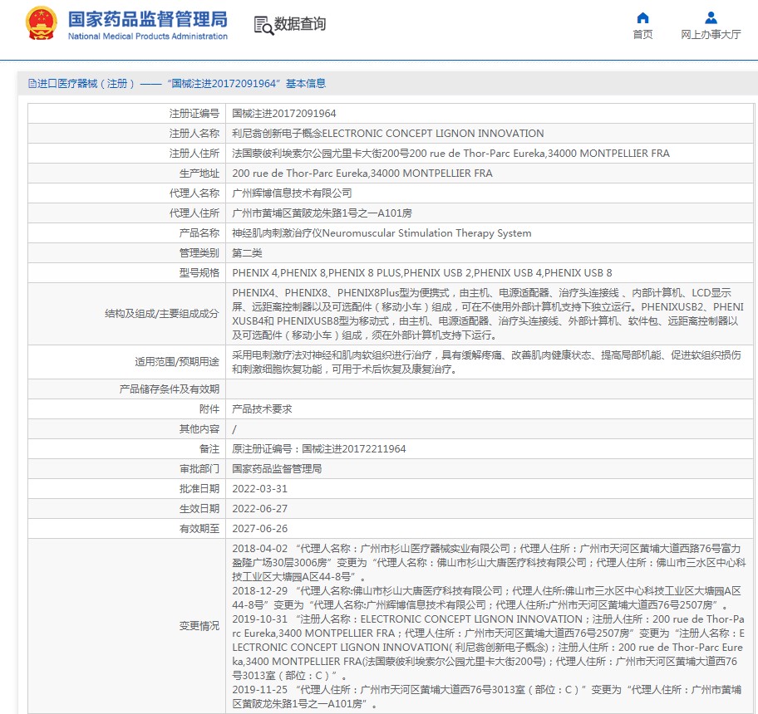Click the 代理人名称 label
This screenshot has height=714, width=758.
194,193
